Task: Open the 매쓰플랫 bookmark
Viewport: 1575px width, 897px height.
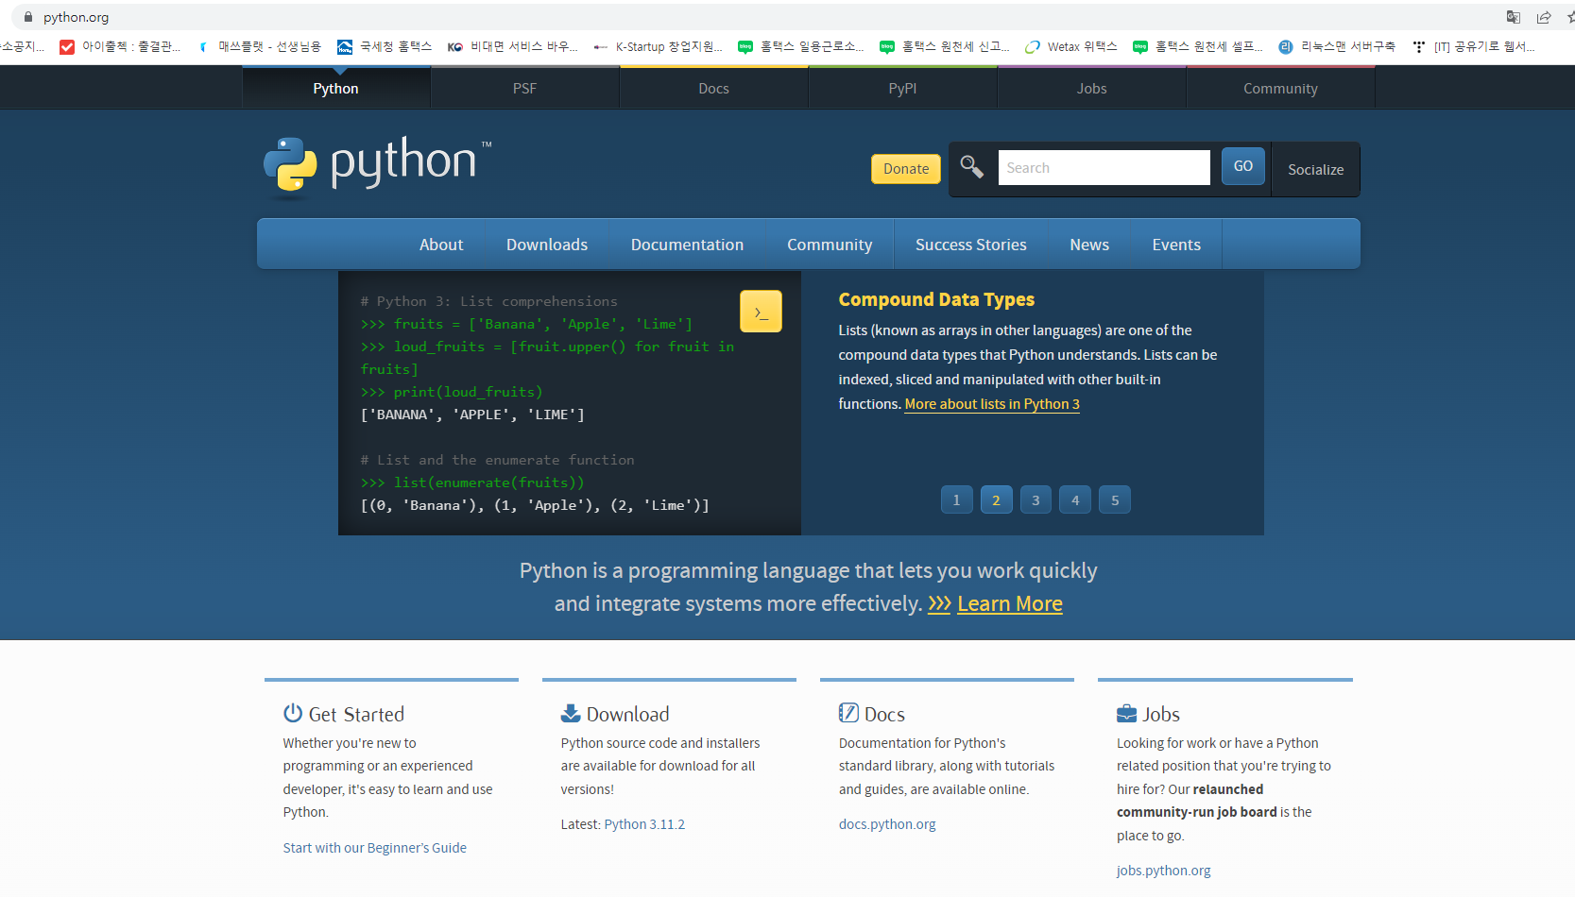Action: [x=259, y=46]
